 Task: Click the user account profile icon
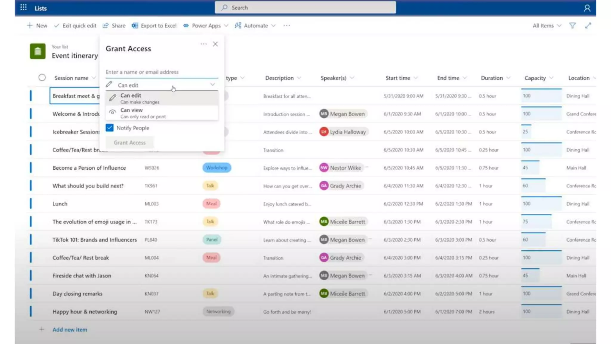click(587, 8)
